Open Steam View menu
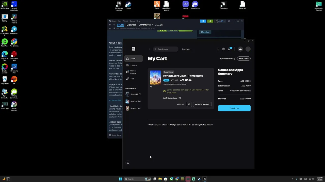This screenshot has height=182, width=325. pos(119,21)
